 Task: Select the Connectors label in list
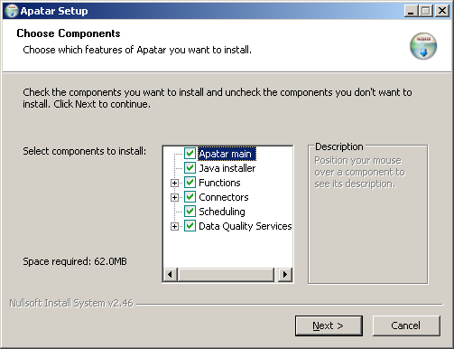[224, 197]
